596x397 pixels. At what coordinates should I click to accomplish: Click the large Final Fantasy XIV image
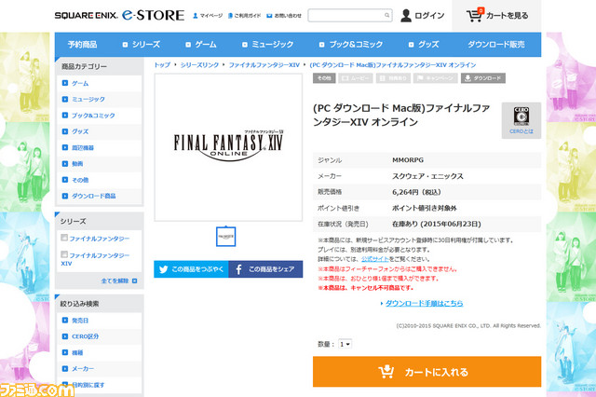(228, 147)
